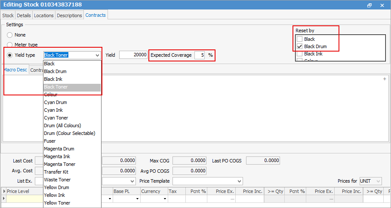Viewport: 391px width, 208px height.
Task: Click the yellow Price Level cell
Action: click(25, 199)
